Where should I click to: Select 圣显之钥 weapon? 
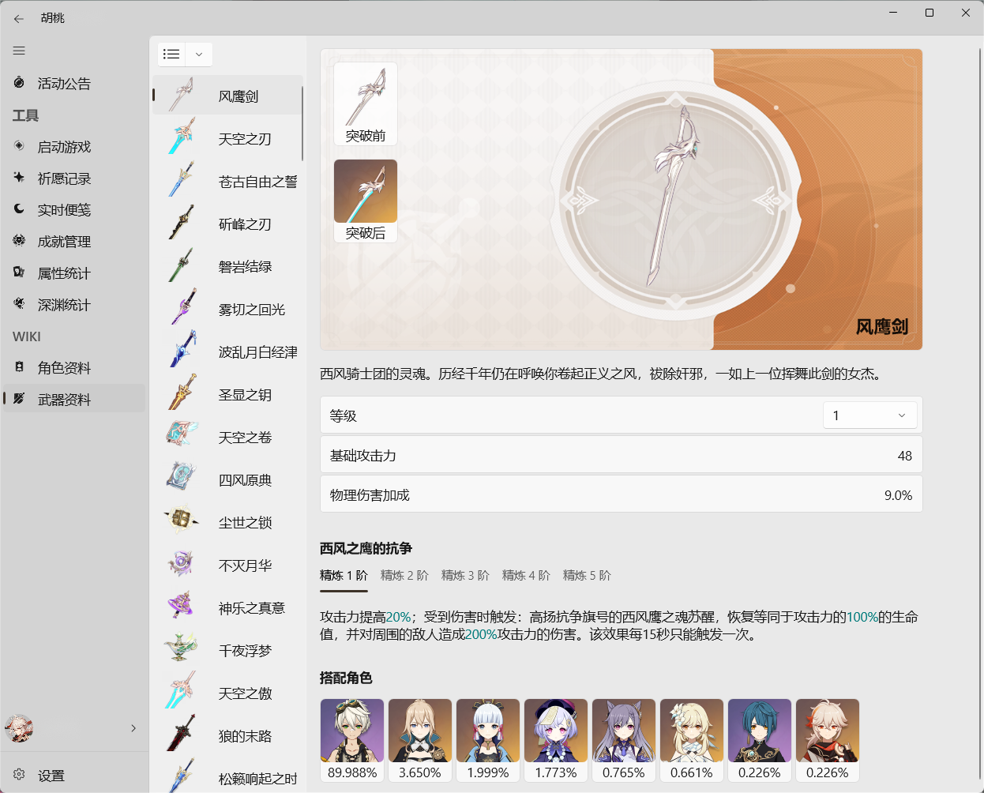(227, 395)
